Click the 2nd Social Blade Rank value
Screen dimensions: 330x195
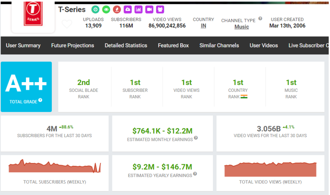click(x=83, y=82)
